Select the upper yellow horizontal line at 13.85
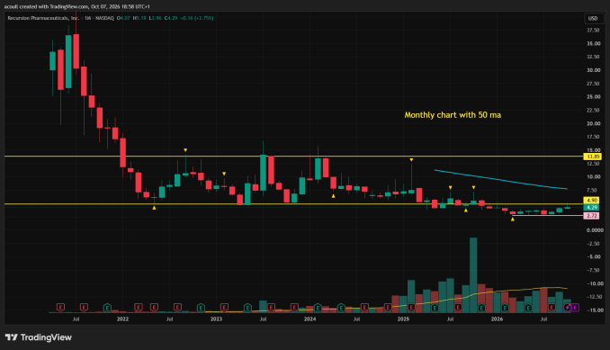 [x=293, y=157]
